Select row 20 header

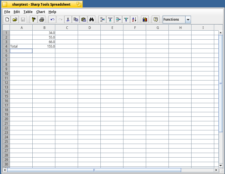[x=6, y=119]
